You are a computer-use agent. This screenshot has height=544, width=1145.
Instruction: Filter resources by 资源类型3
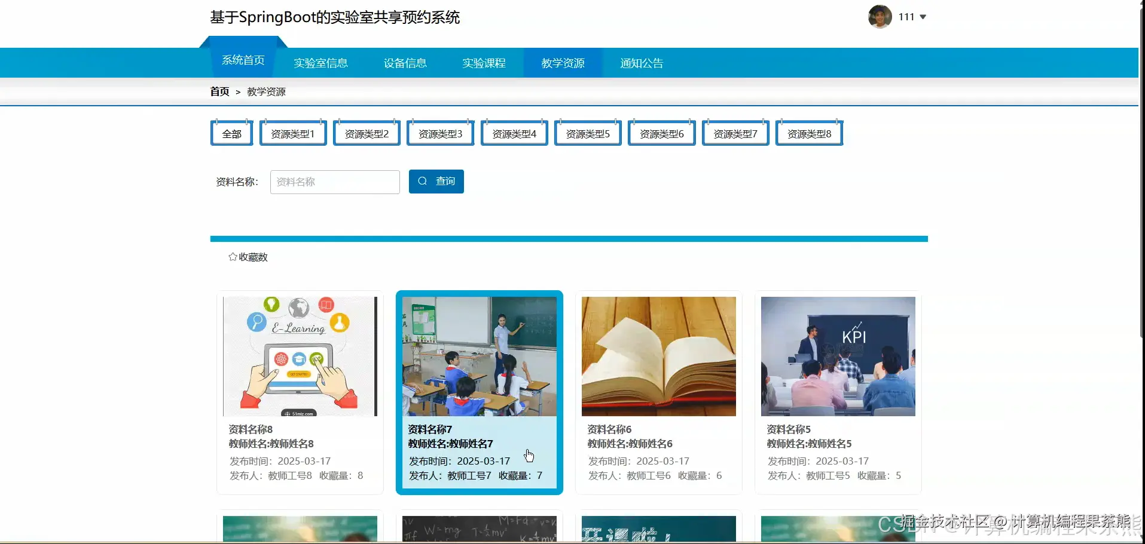(439, 133)
